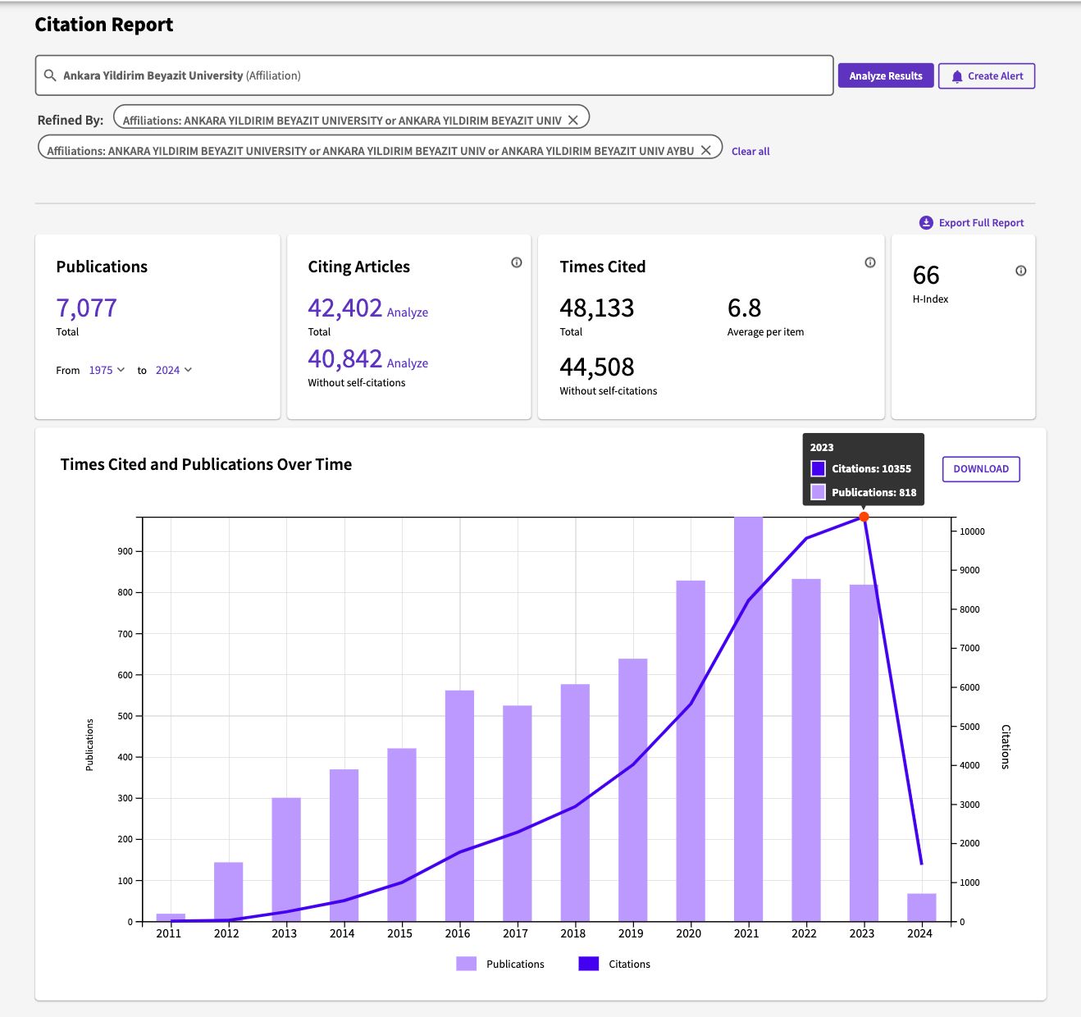Viewport: 1081px width, 1017px height.
Task: Remove the first Affiliations filter chip
Action: point(573,121)
